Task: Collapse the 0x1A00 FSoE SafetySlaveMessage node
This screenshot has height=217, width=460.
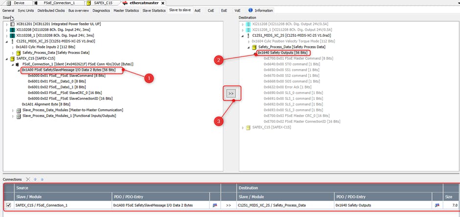Action: pyautogui.click(x=19, y=70)
